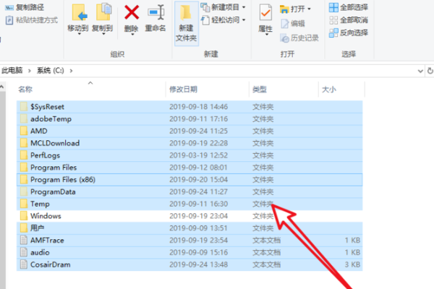Image resolution: width=434 pixels, height=289 pixels.
Task: Select the PerfLogs folder
Action: (x=190, y=155)
